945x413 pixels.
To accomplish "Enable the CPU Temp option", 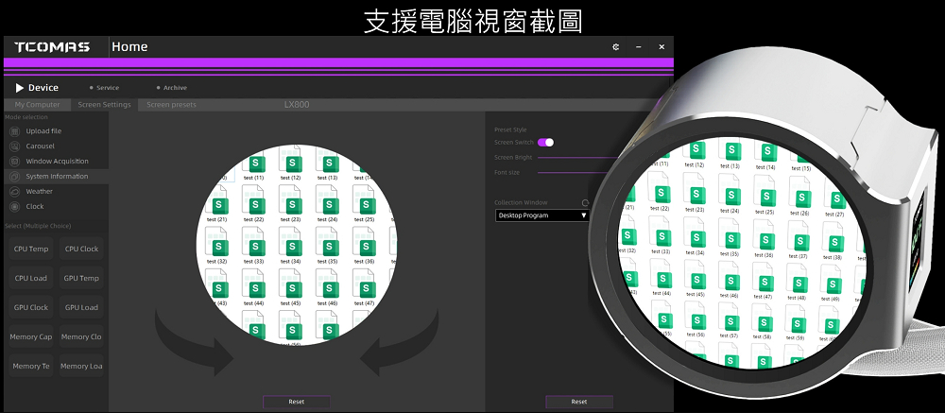I will pyautogui.click(x=31, y=250).
